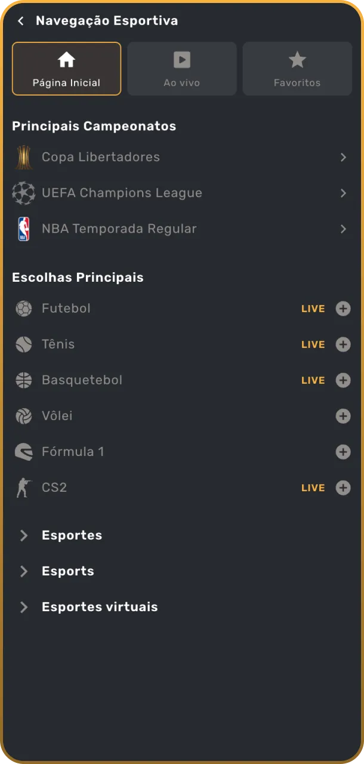This screenshot has height=764, width=364.
Task: Switch to the Ao vivo tab
Action: 181,68
